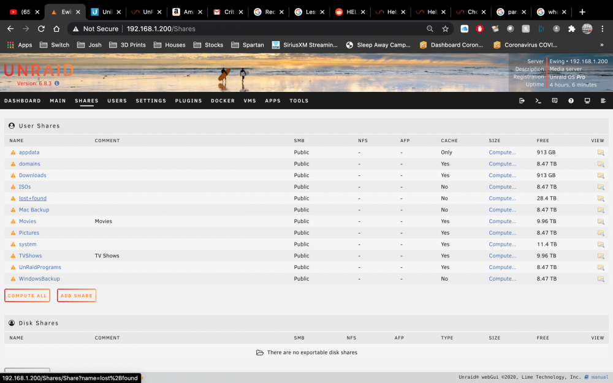
Task: Click the Movies warning triangle icon
Action: (13, 221)
